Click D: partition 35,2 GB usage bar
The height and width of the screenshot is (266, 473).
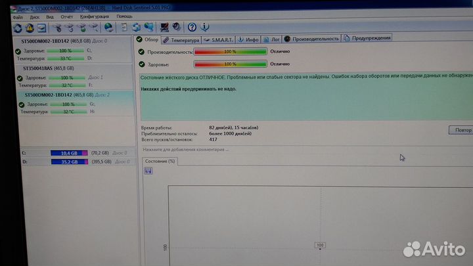point(70,162)
